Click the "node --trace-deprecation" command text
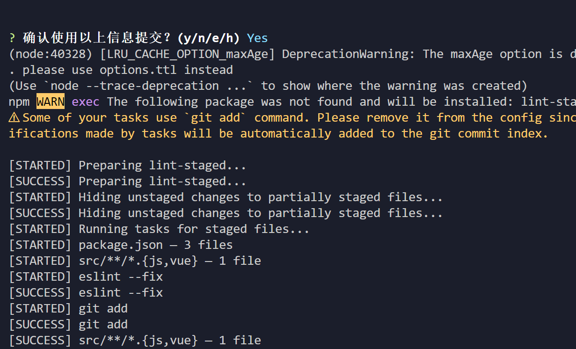 [134, 86]
